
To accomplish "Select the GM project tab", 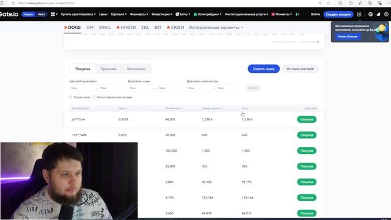I will pyautogui.click(x=90, y=28).
